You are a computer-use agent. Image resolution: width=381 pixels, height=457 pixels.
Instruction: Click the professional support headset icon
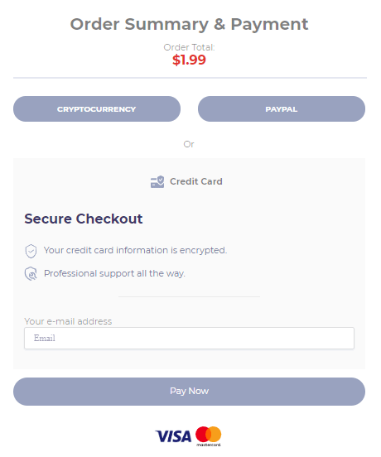31,274
